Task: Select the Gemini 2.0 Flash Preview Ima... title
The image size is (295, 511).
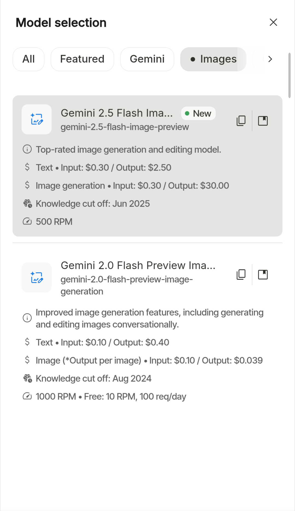Action: pyautogui.click(x=138, y=265)
